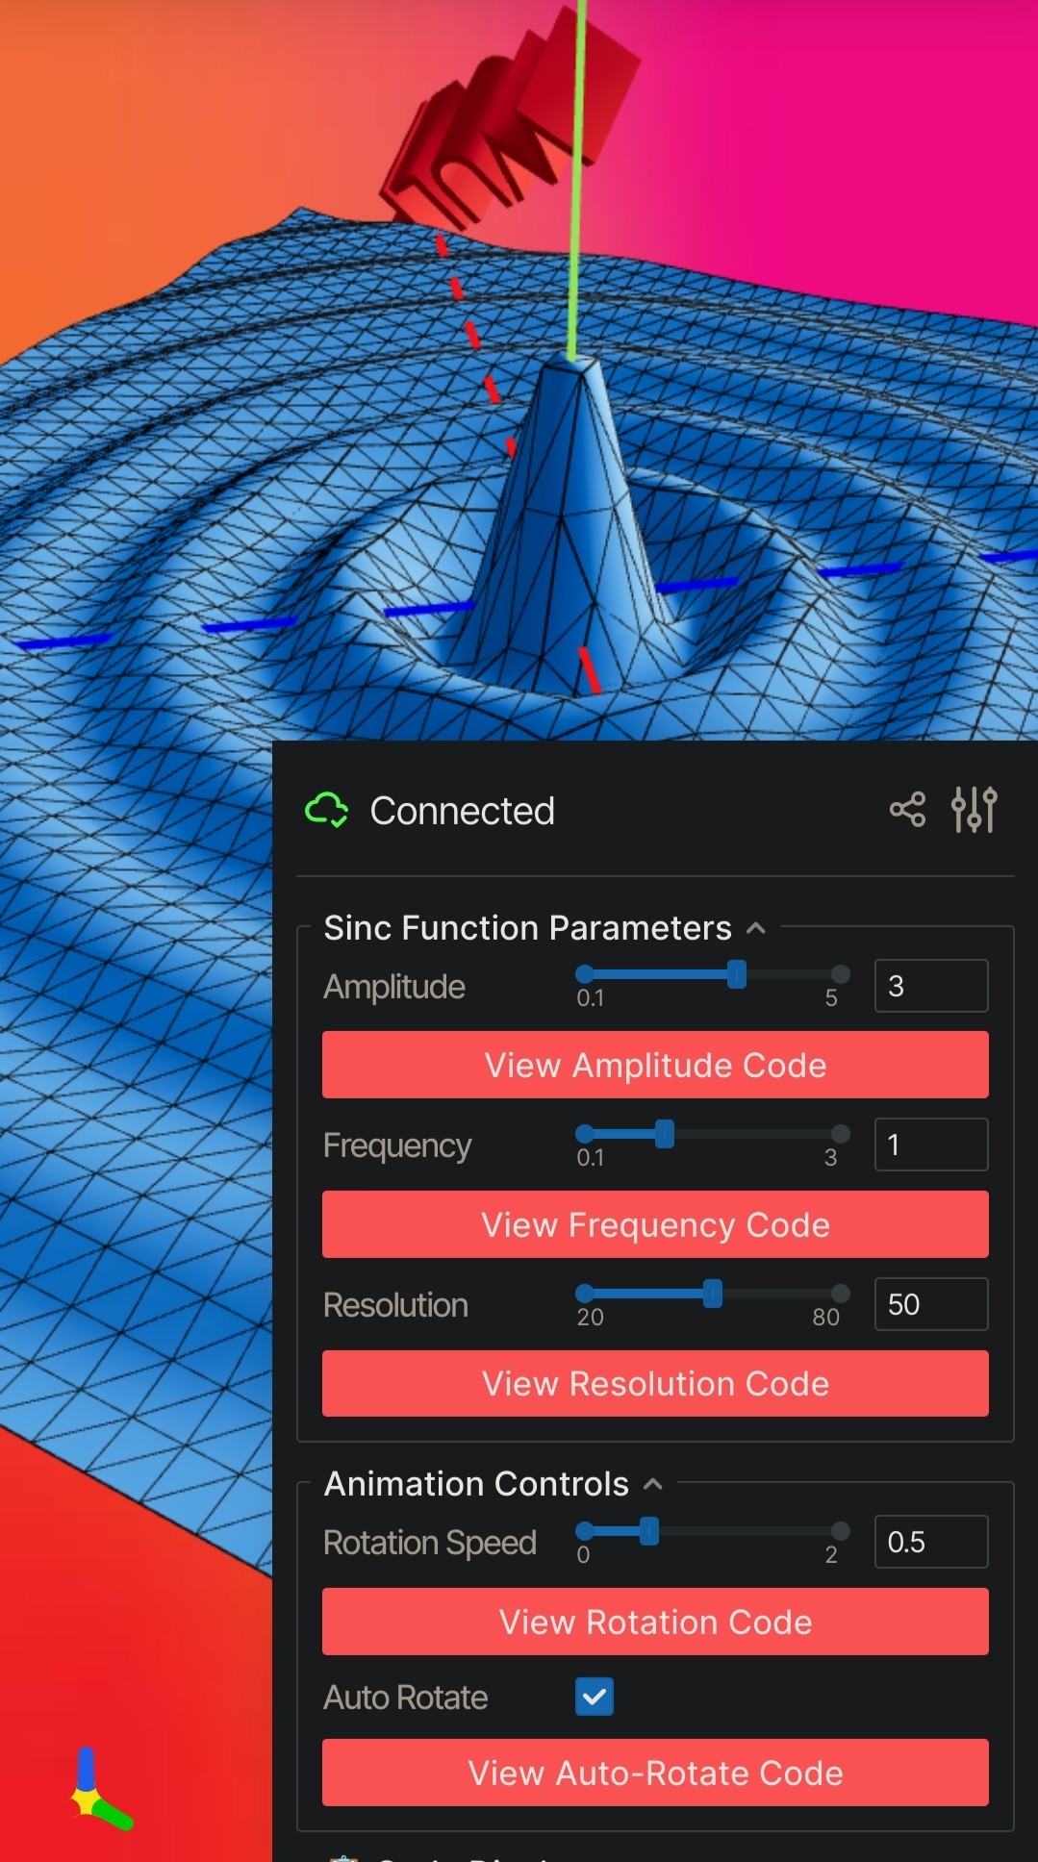Click the Frequency slider thumb
Image resolution: width=1038 pixels, height=1862 pixels.
coord(665,1134)
